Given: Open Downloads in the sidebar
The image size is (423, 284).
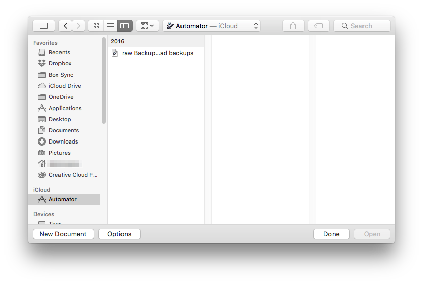Looking at the screenshot, I should (65, 141).
